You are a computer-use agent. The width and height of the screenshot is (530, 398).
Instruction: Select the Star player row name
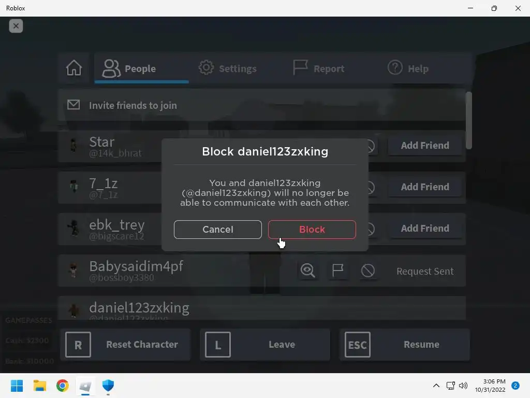102,142
